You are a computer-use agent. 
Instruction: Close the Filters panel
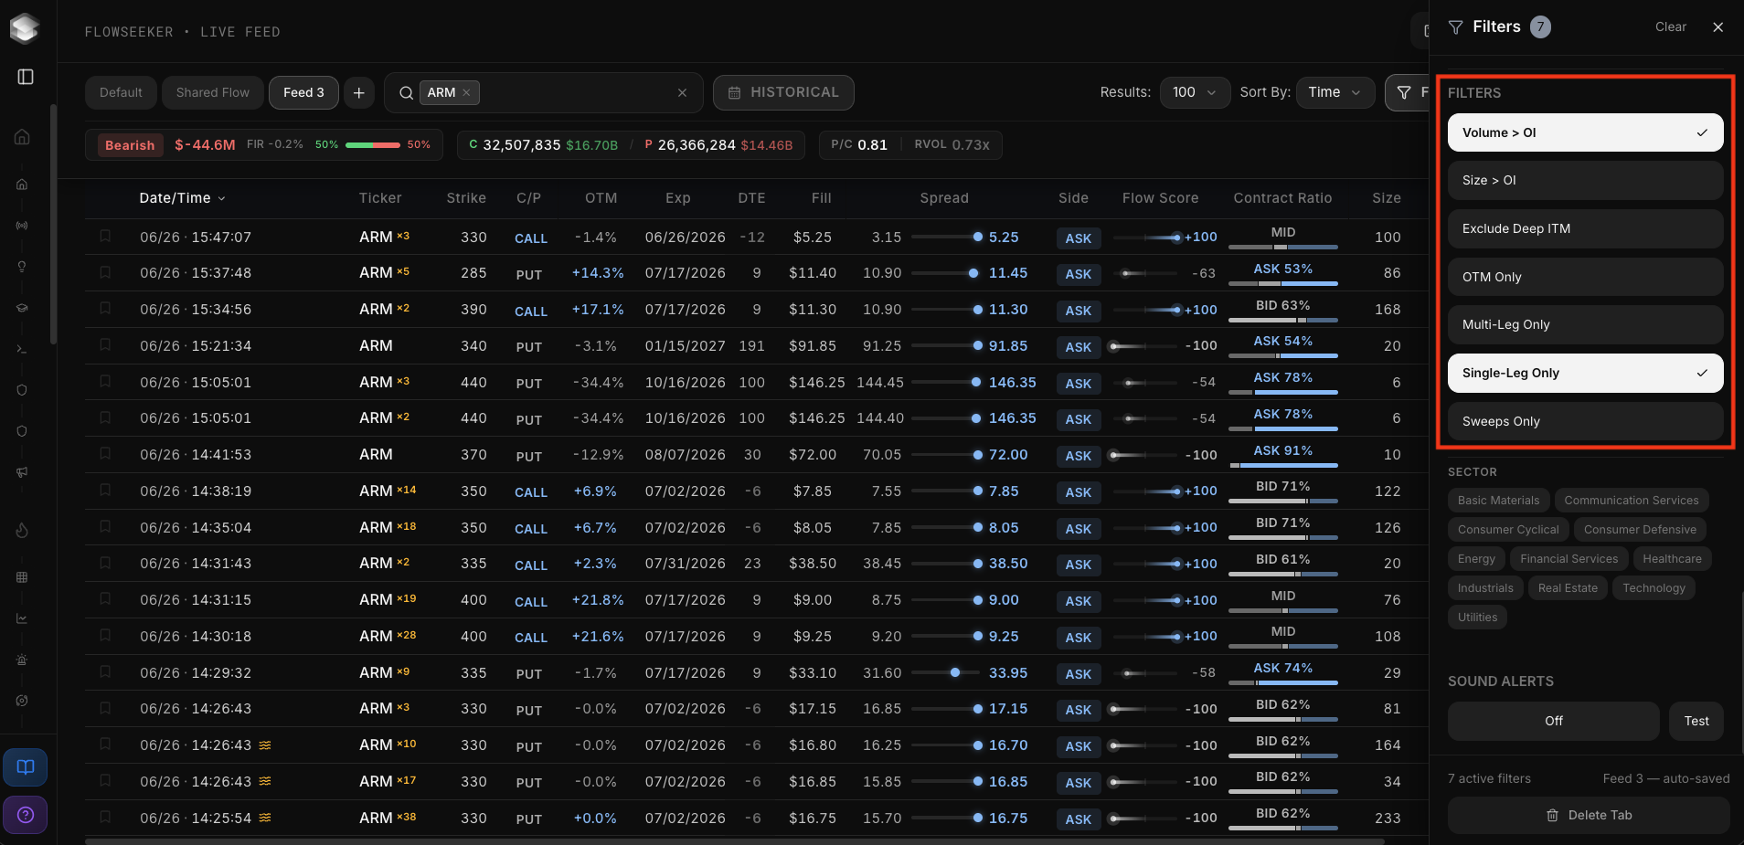point(1718,27)
